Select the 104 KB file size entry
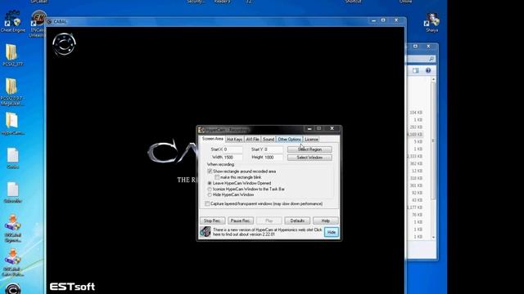The height and width of the screenshot is (294, 524). 416,113
